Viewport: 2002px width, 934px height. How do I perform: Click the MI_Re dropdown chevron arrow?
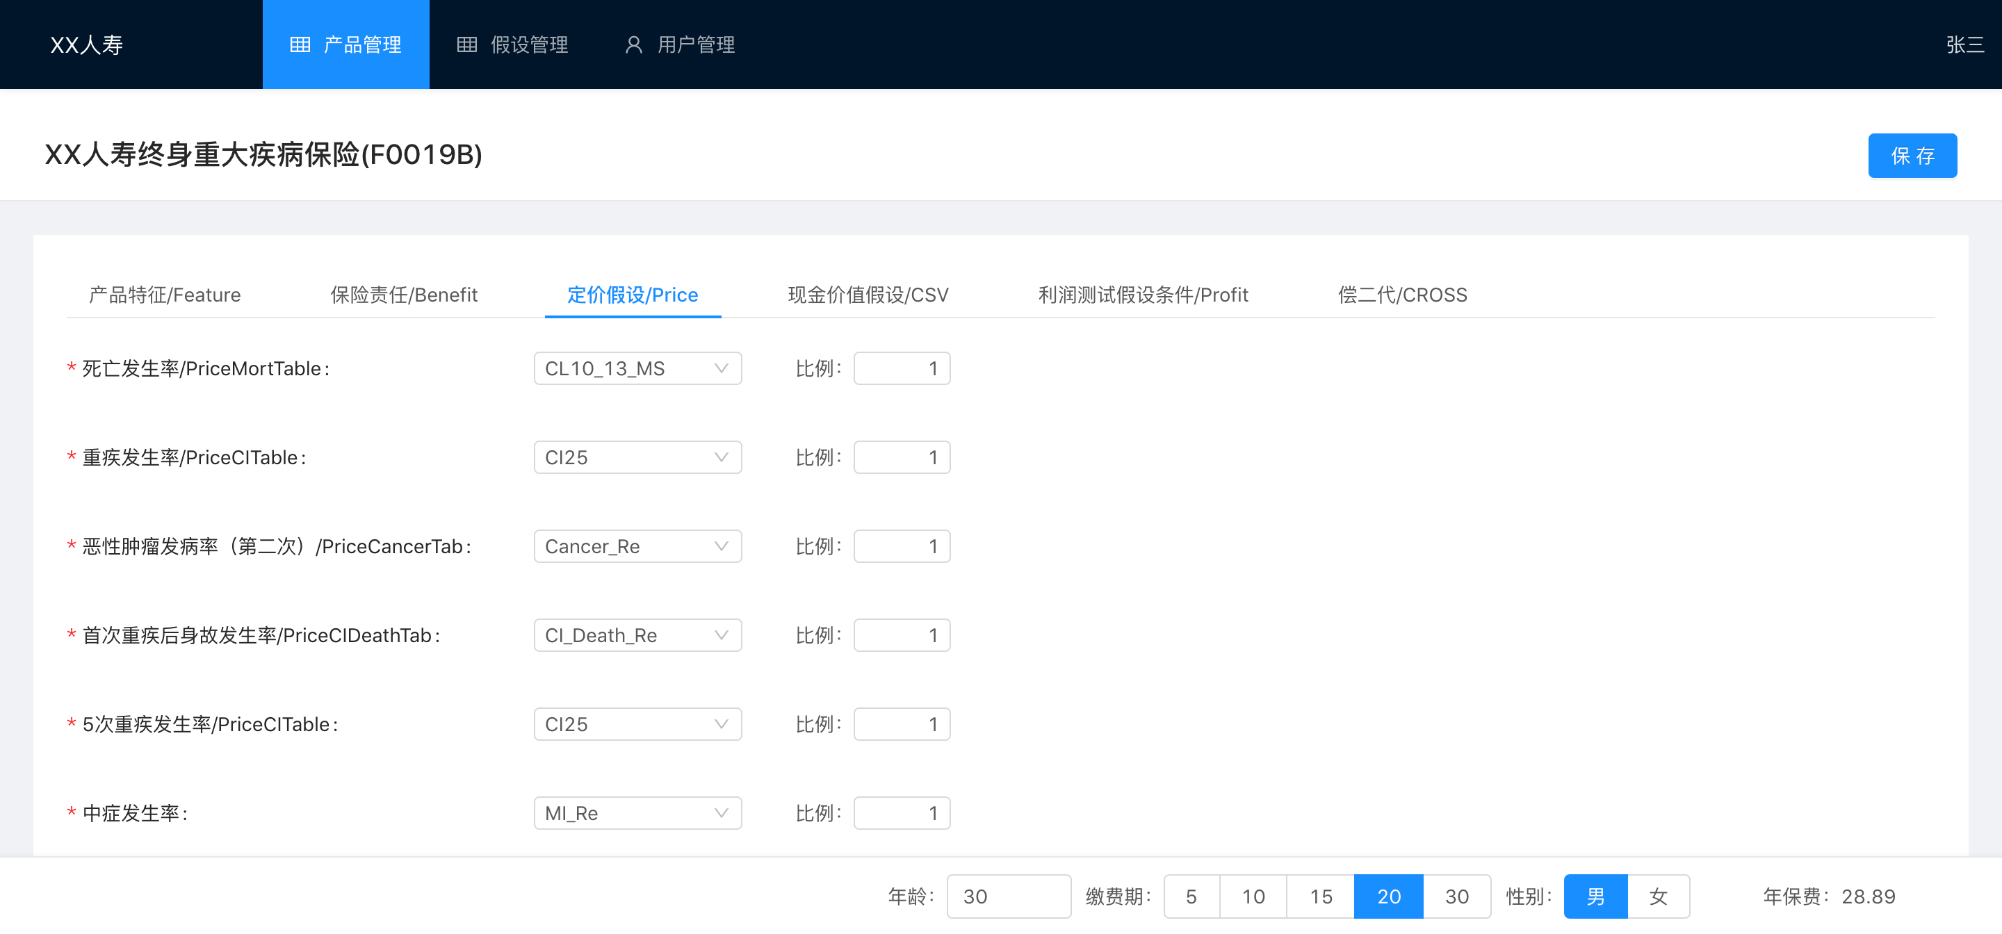point(722,814)
